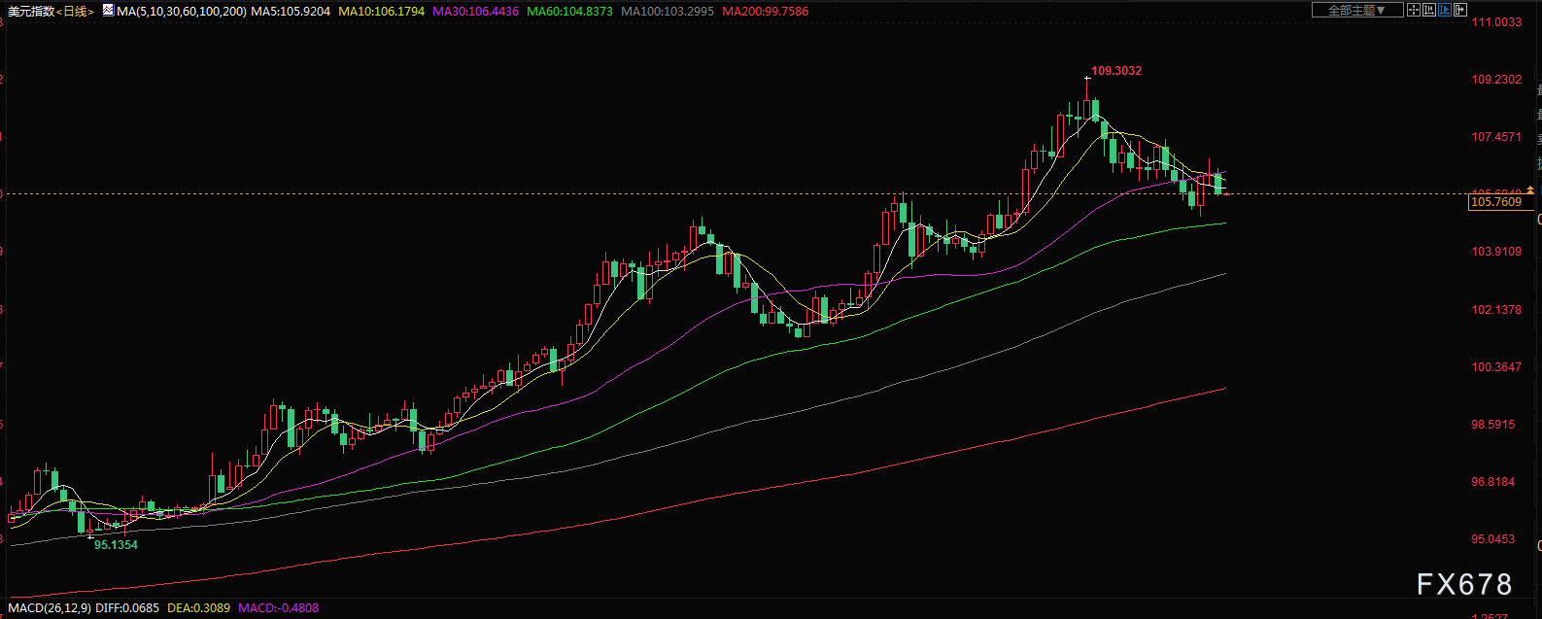Toggle the blue chart-play axis icon

(x=1445, y=10)
